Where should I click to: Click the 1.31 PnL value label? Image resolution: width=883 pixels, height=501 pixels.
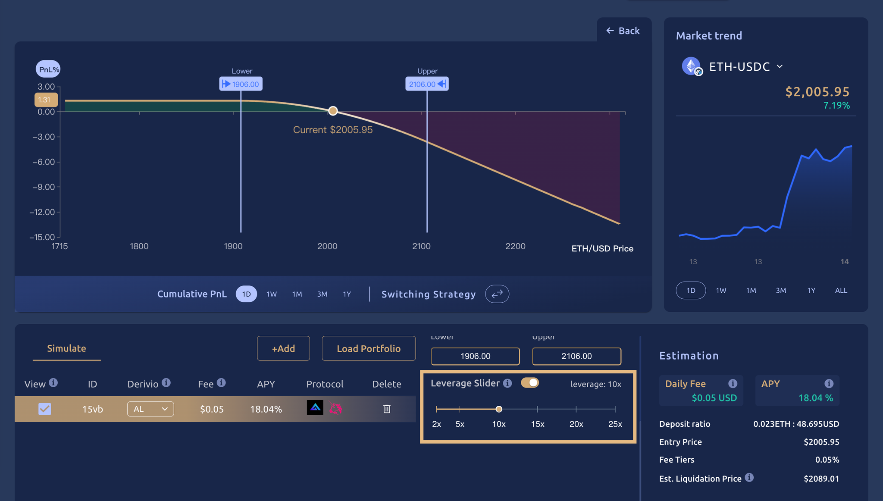[x=46, y=100]
